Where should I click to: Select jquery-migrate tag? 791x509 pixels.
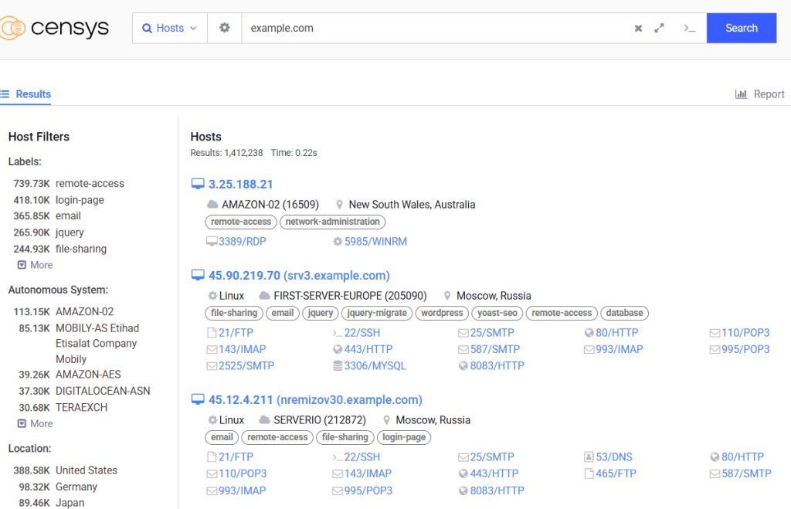click(x=377, y=314)
